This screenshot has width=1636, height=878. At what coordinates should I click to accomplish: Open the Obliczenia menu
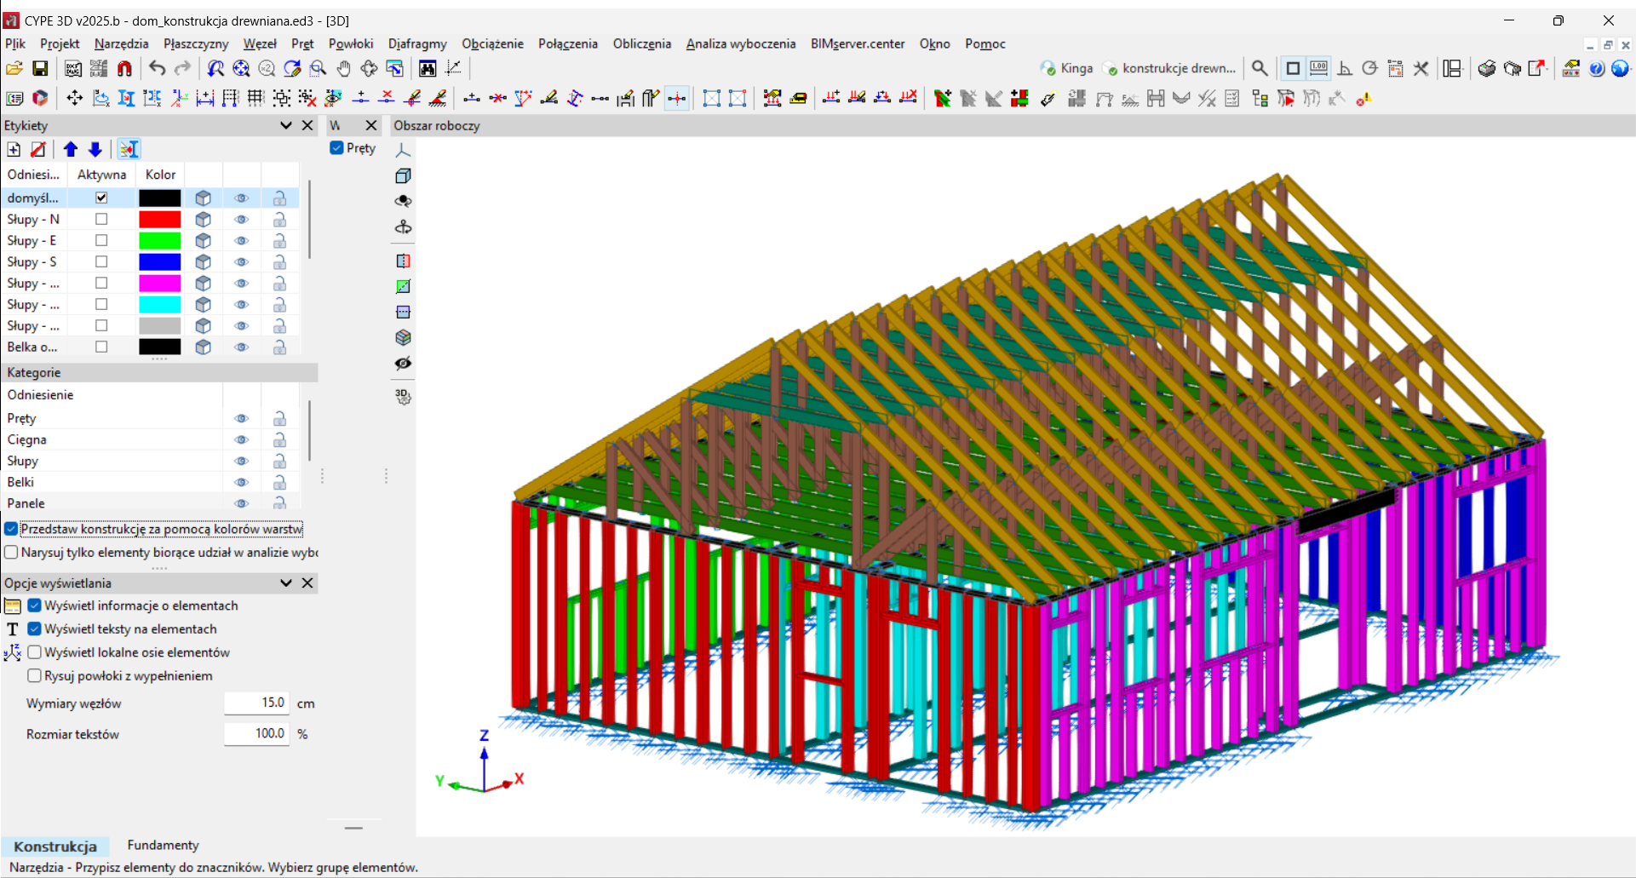point(641,44)
